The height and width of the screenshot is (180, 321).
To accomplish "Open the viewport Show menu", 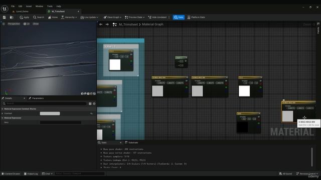I will click(36, 24).
